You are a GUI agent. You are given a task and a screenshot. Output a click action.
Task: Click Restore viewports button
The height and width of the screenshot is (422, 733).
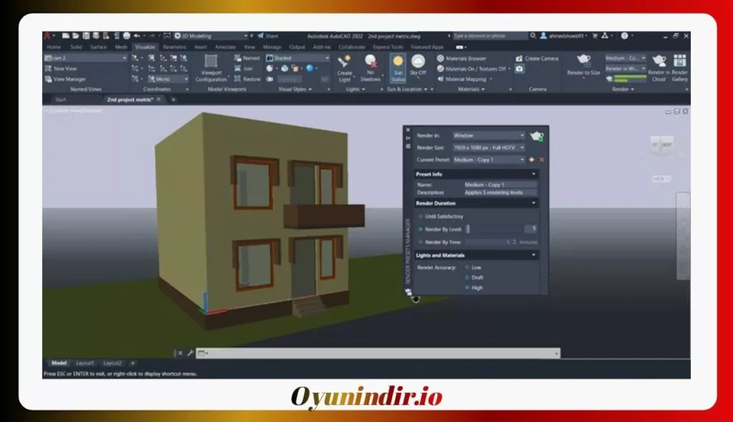click(x=247, y=79)
